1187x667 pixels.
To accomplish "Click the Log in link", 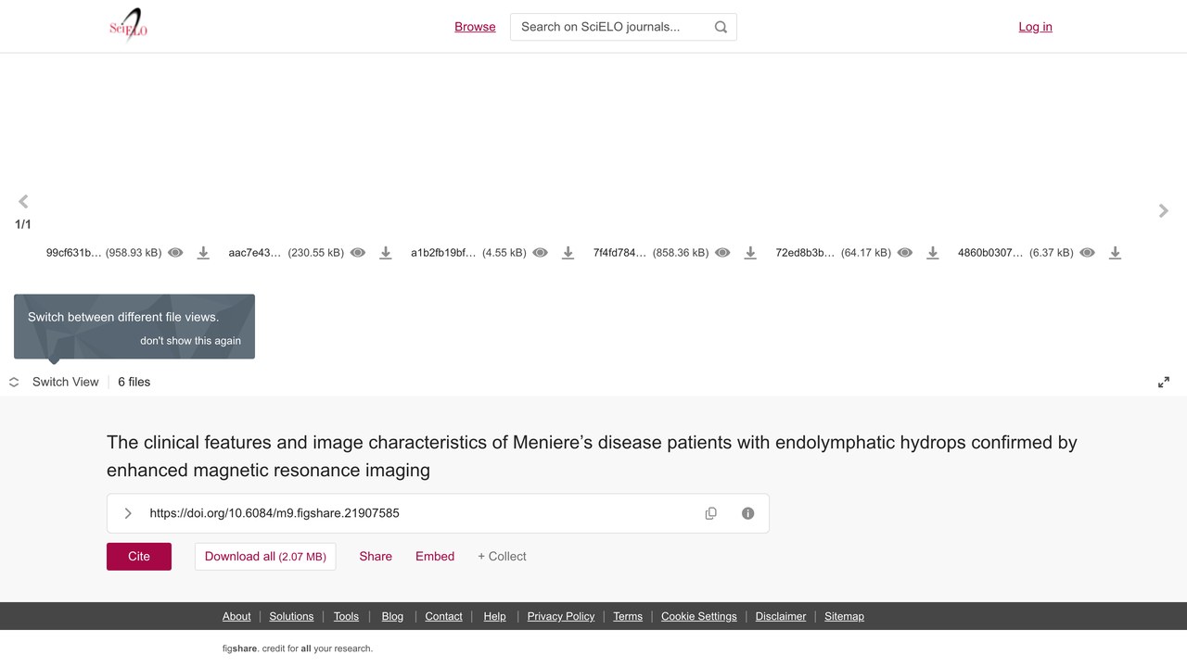I will 1035,27.
